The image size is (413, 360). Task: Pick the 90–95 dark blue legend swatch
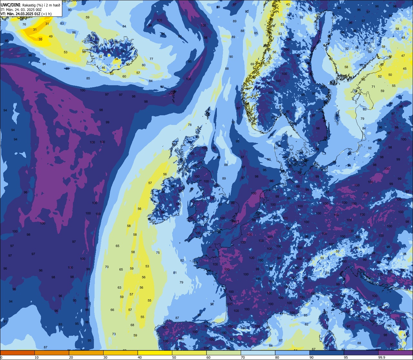(x=327, y=353)
